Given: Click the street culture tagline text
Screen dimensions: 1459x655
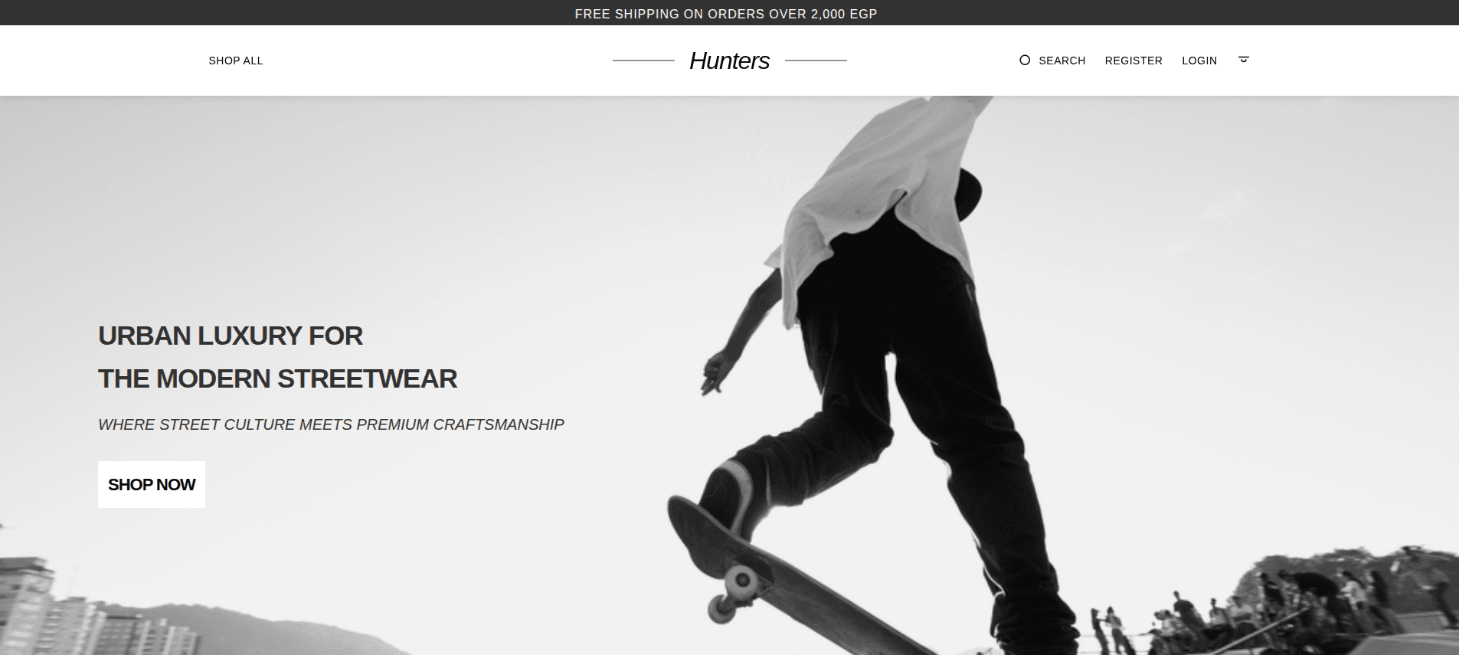Looking at the screenshot, I should [x=331, y=424].
